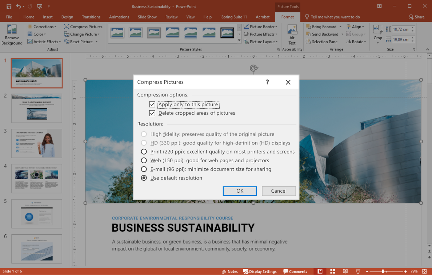This screenshot has height=275, width=432.
Task: Open the Corrections dropdown
Action: [42, 27]
